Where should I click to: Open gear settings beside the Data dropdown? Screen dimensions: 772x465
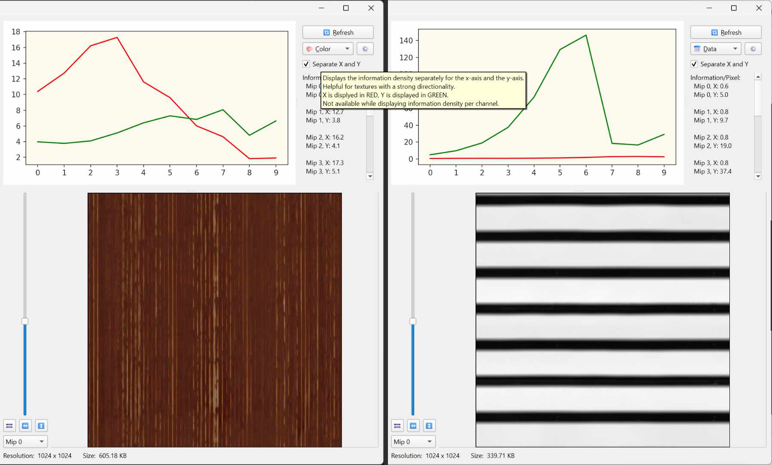click(x=753, y=49)
